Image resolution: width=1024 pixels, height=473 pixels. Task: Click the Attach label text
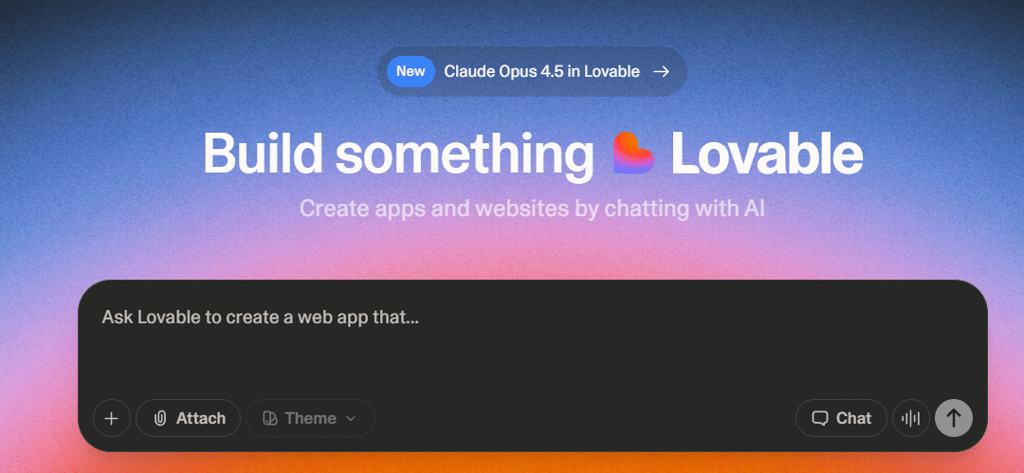click(200, 418)
